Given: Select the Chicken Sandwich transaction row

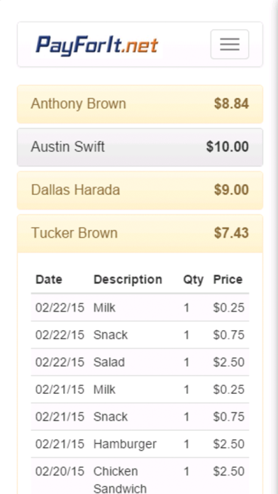Looking at the screenshot, I should [x=140, y=476].
